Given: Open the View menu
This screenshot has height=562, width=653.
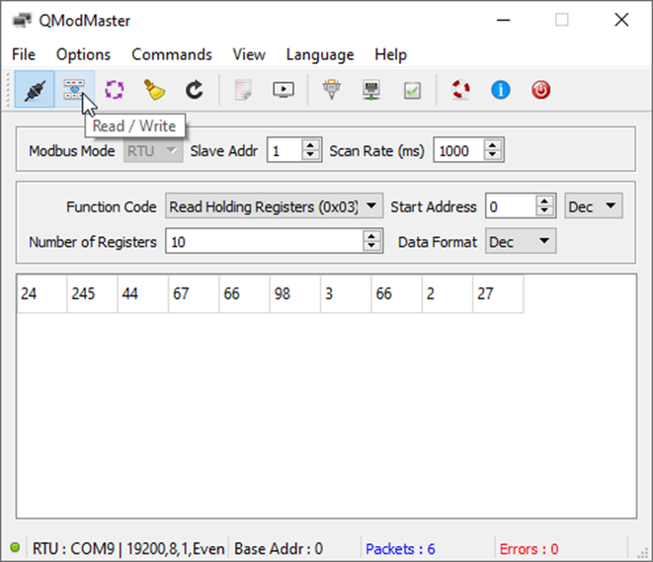Looking at the screenshot, I should pos(249,54).
